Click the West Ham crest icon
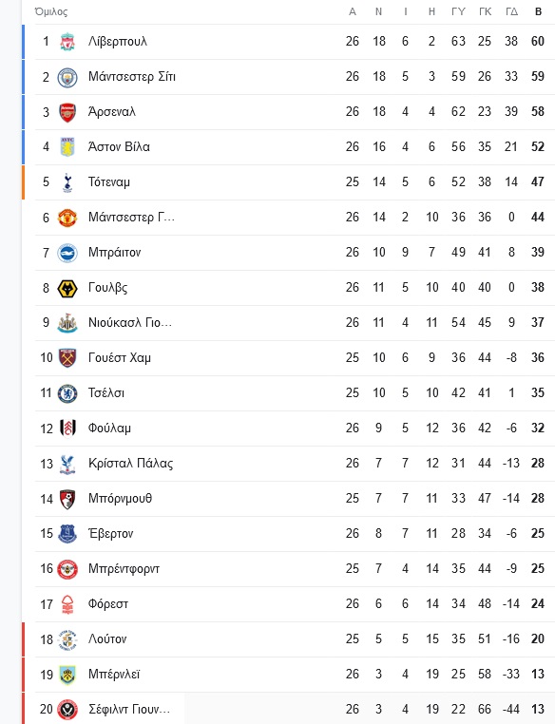Screen dimensions: 555x724 point(67,358)
